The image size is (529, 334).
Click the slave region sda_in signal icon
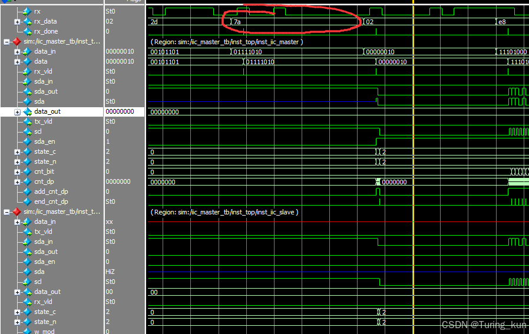tap(27, 242)
